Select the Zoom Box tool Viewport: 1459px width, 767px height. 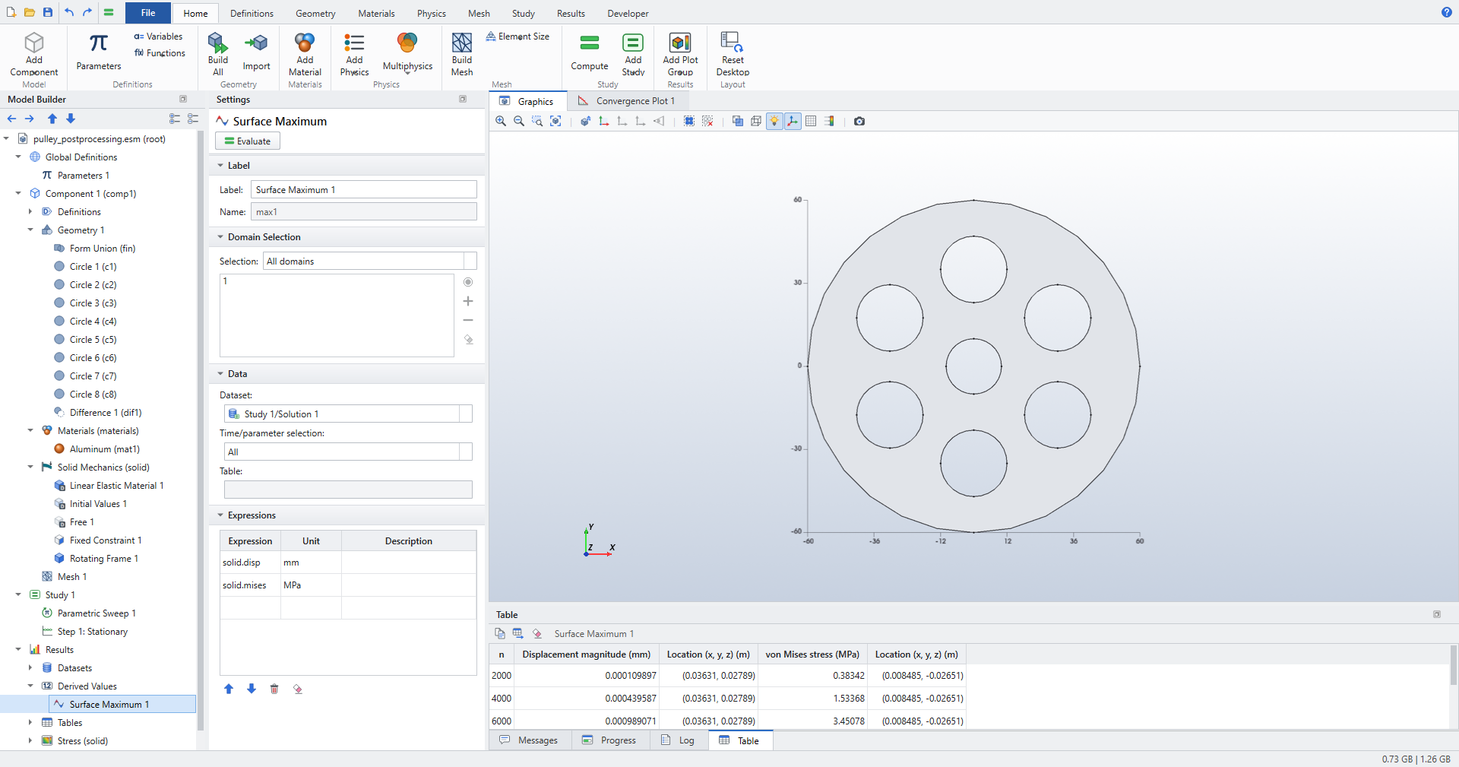[537, 121]
